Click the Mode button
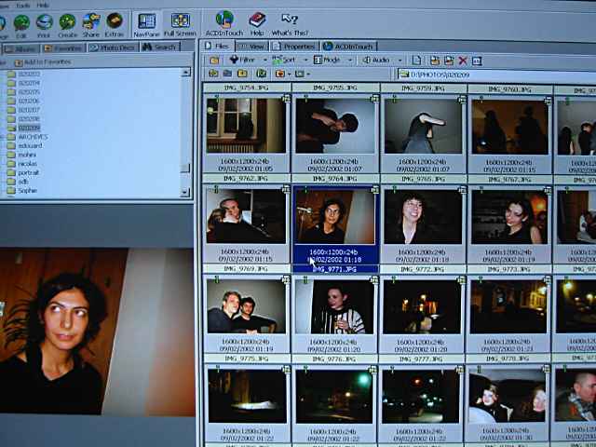The image size is (596, 447). (327, 60)
